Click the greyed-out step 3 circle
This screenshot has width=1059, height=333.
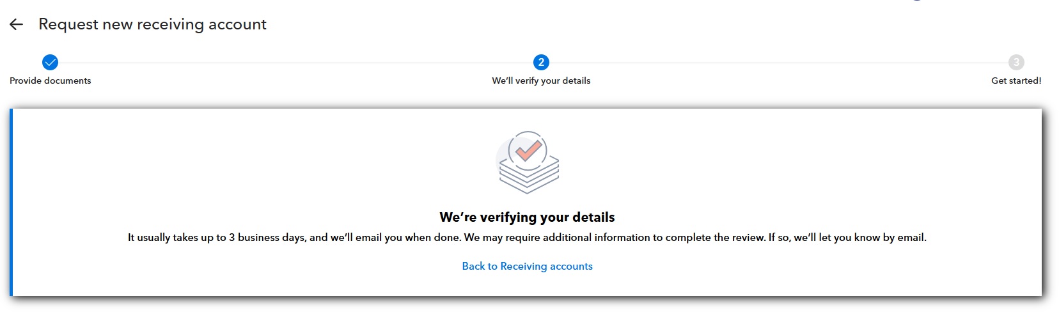click(1016, 62)
